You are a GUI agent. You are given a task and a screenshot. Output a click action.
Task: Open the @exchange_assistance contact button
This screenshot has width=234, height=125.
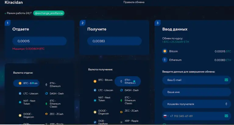49,13
